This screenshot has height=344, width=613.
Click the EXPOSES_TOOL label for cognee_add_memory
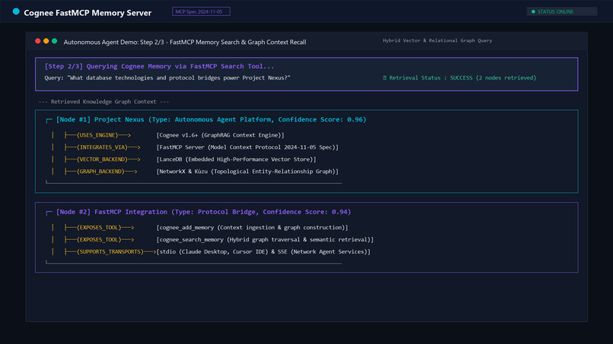[99, 227]
